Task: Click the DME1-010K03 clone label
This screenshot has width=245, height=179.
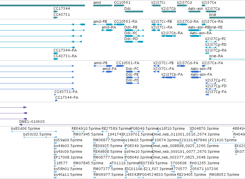Action: pyautogui.click(x=32, y=121)
